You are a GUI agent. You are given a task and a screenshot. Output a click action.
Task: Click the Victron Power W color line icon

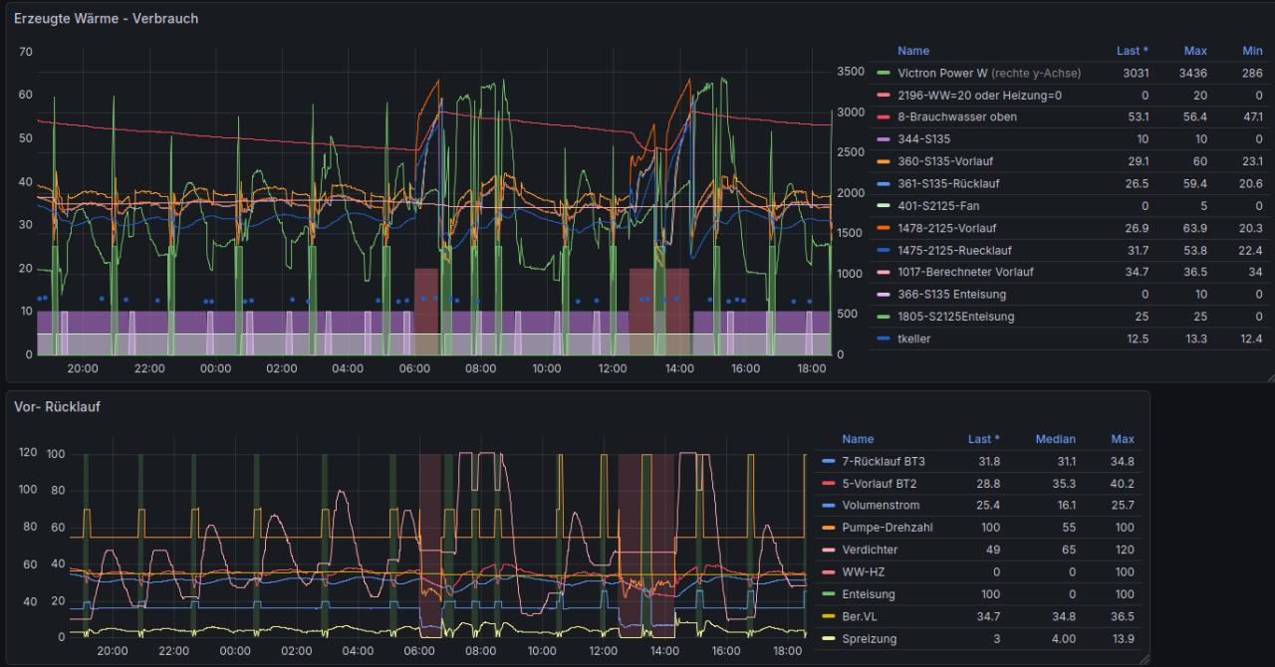click(x=883, y=74)
